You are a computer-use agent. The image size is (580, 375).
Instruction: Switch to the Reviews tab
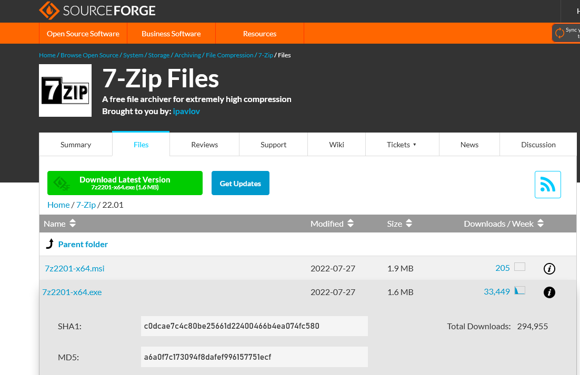pyautogui.click(x=205, y=145)
